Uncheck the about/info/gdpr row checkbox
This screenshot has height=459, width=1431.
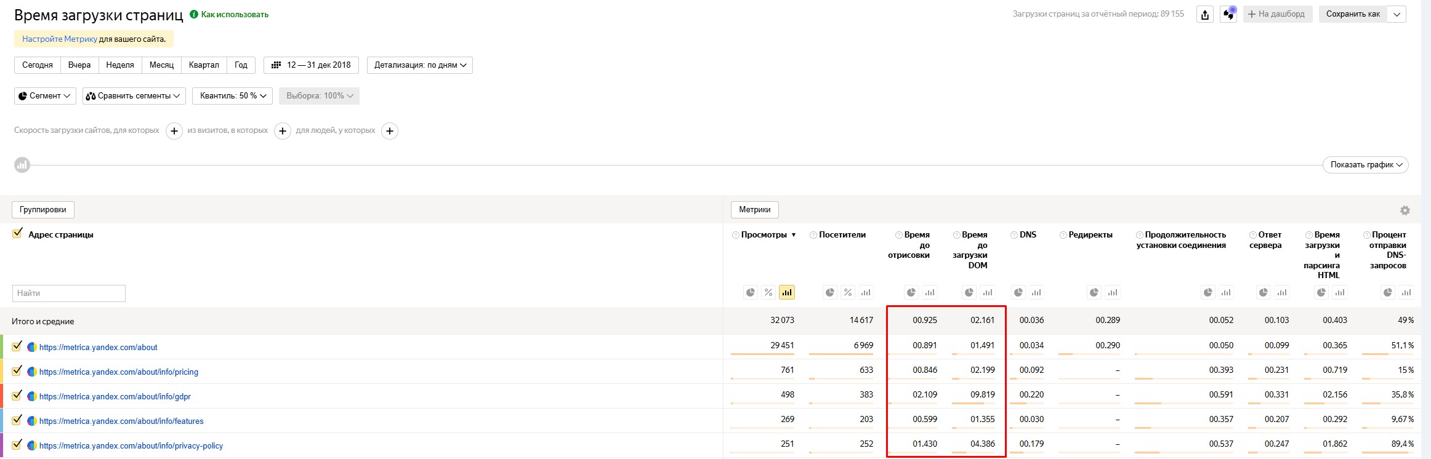pyautogui.click(x=17, y=396)
